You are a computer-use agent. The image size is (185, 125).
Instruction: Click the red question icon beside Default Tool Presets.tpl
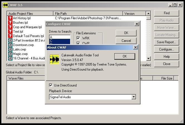[x=10, y=36]
